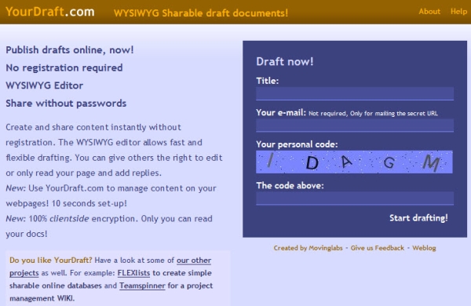The image size is (471, 306).
Task: Open the FLEXlists link
Action: click(x=133, y=273)
